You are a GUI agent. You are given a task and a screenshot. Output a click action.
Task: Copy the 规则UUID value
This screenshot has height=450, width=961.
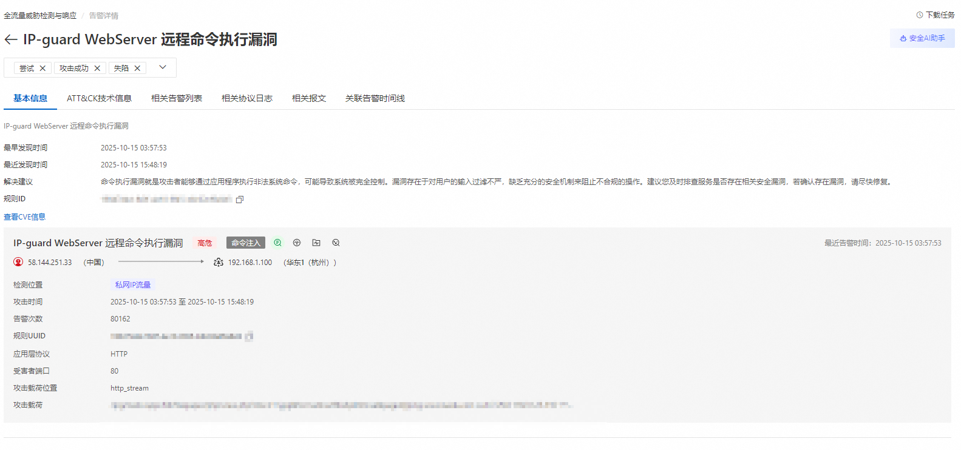(249, 337)
